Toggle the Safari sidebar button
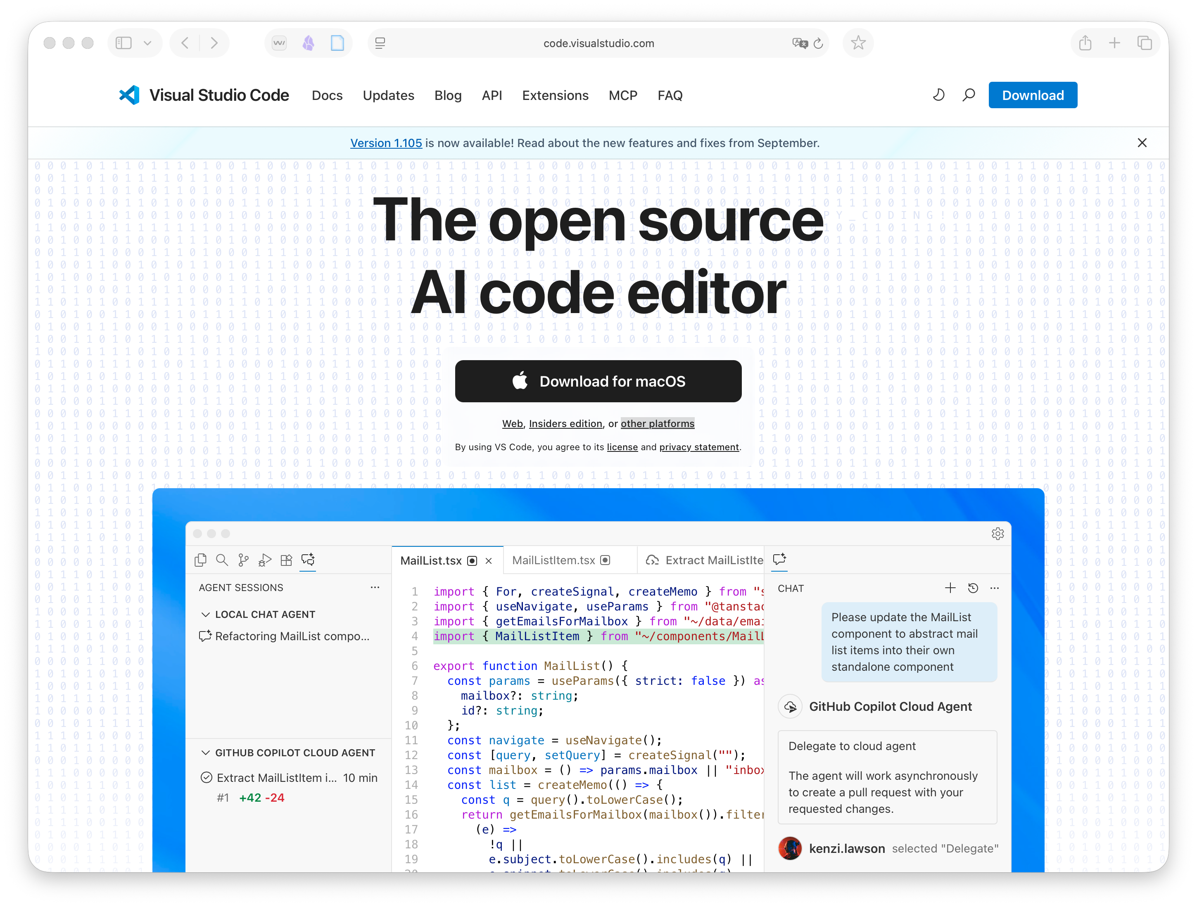The width and height of the screenshot is (1197, 907). [x=124, y=43]
